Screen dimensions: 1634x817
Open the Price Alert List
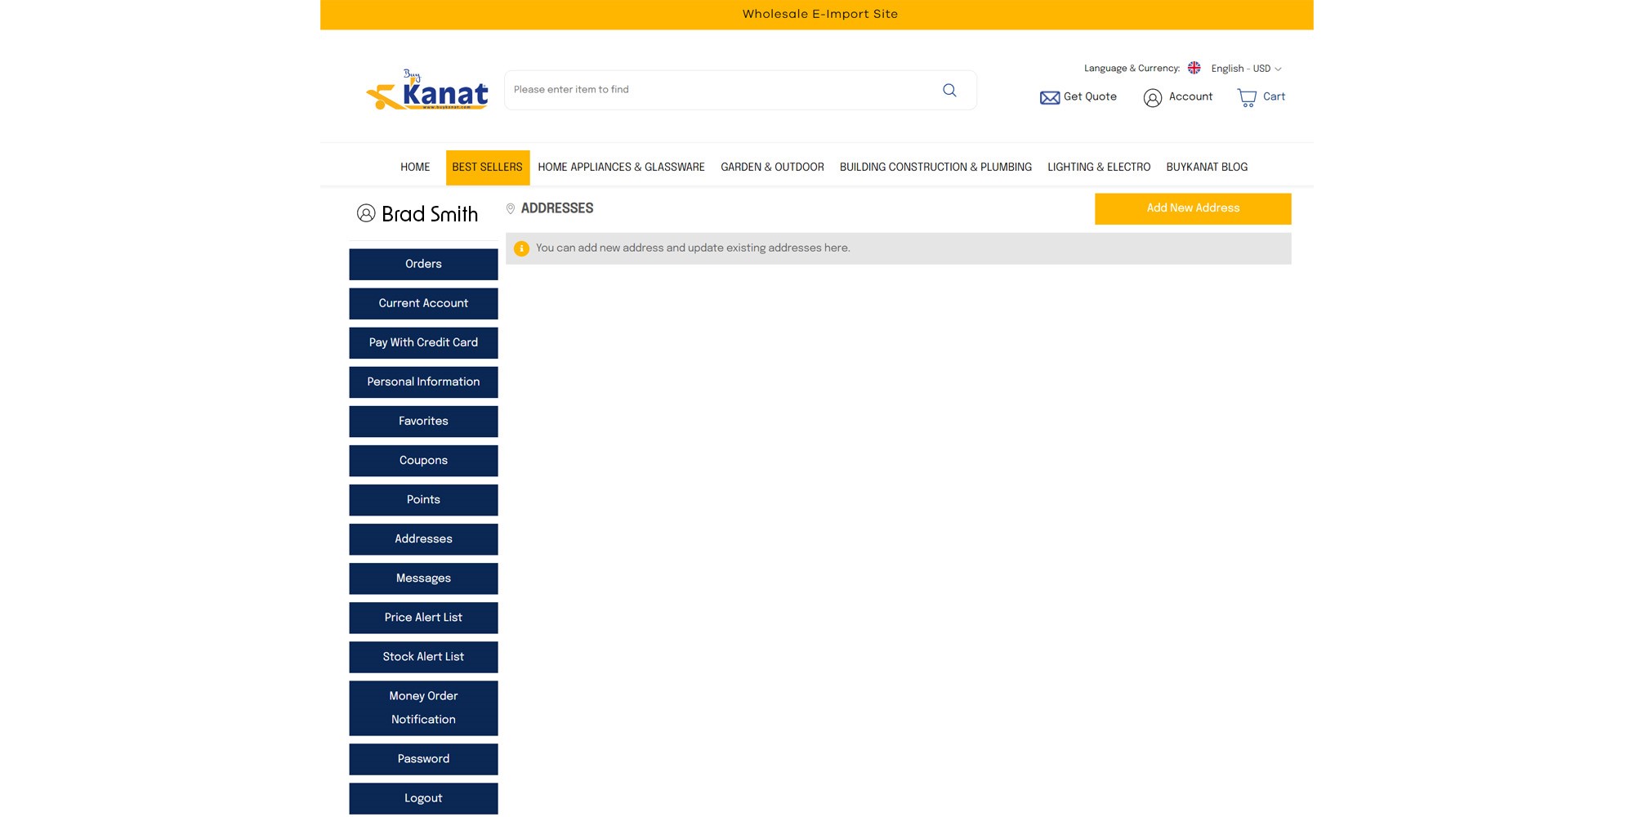[x=423, y=617]
